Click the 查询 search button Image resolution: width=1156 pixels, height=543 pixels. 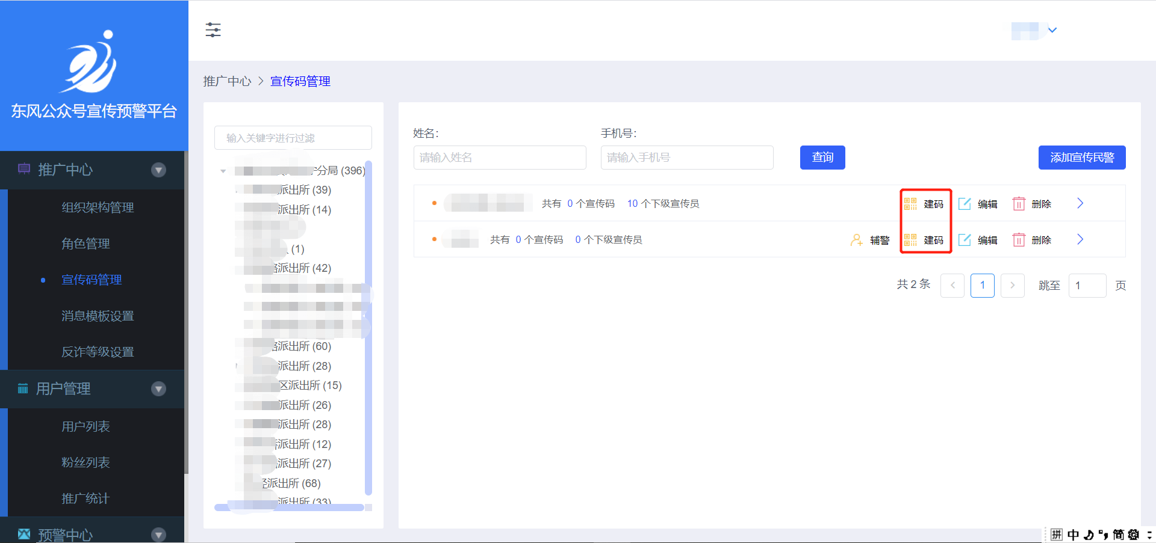822,158
